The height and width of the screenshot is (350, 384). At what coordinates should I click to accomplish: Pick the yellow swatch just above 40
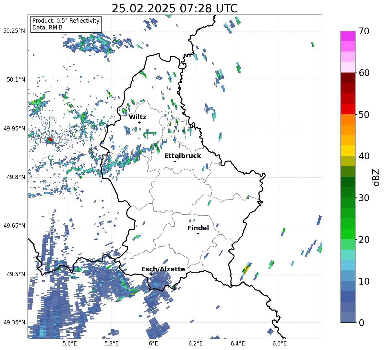tap(348, 151)
